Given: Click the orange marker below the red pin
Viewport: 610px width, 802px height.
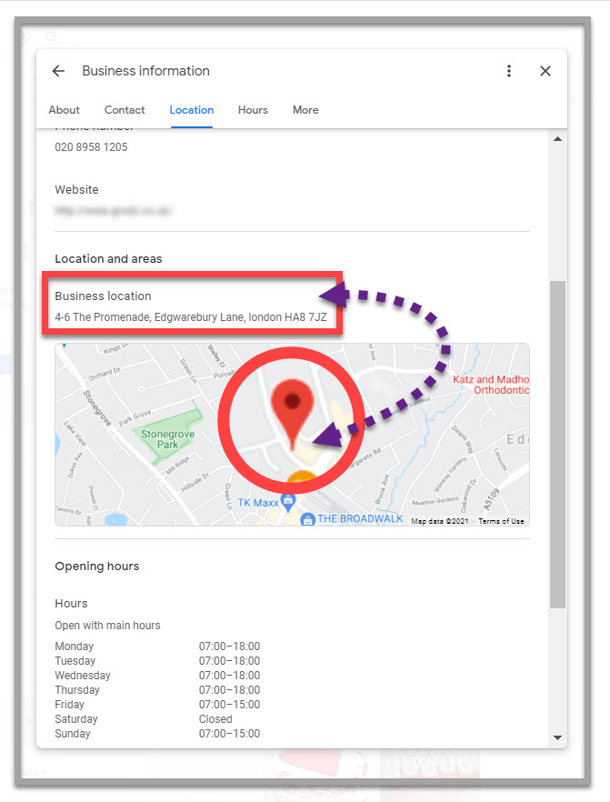Looking at the screenshot, I should pos(301,479).
